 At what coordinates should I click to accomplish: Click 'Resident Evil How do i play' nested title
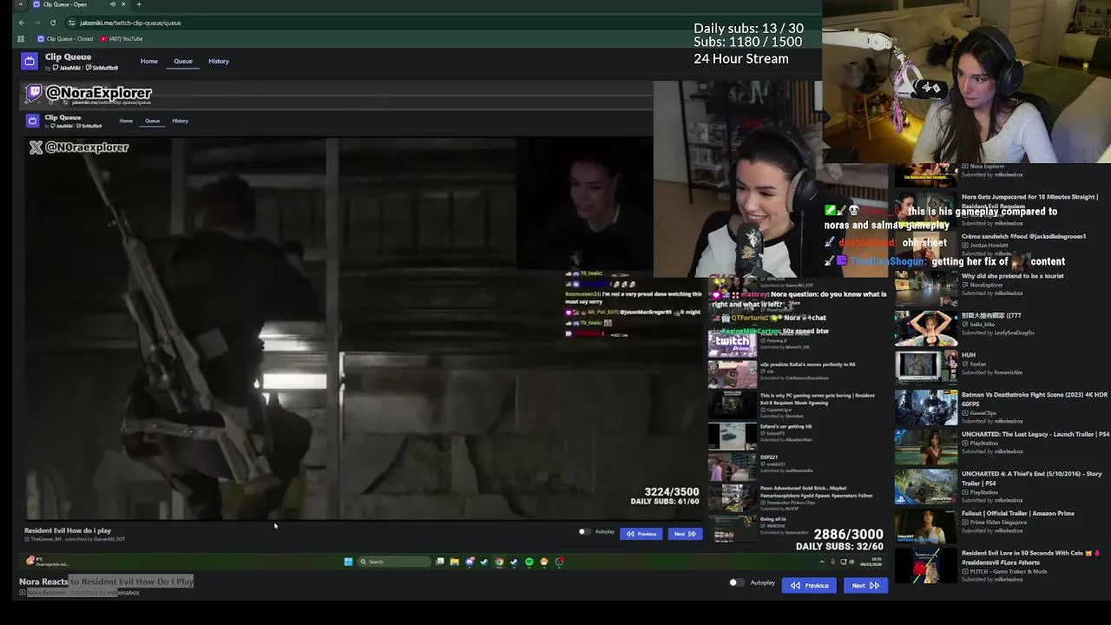(x=68, y=530)
